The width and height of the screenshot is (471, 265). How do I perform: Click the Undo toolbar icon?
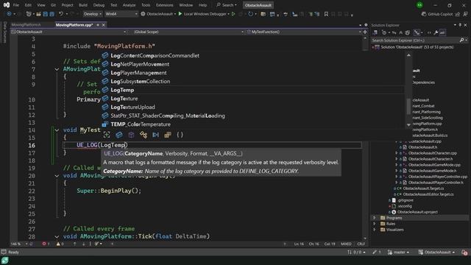tap(61, 14)
